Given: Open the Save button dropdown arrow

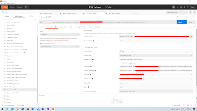Looking at the screenshot, I should (194, 22).
